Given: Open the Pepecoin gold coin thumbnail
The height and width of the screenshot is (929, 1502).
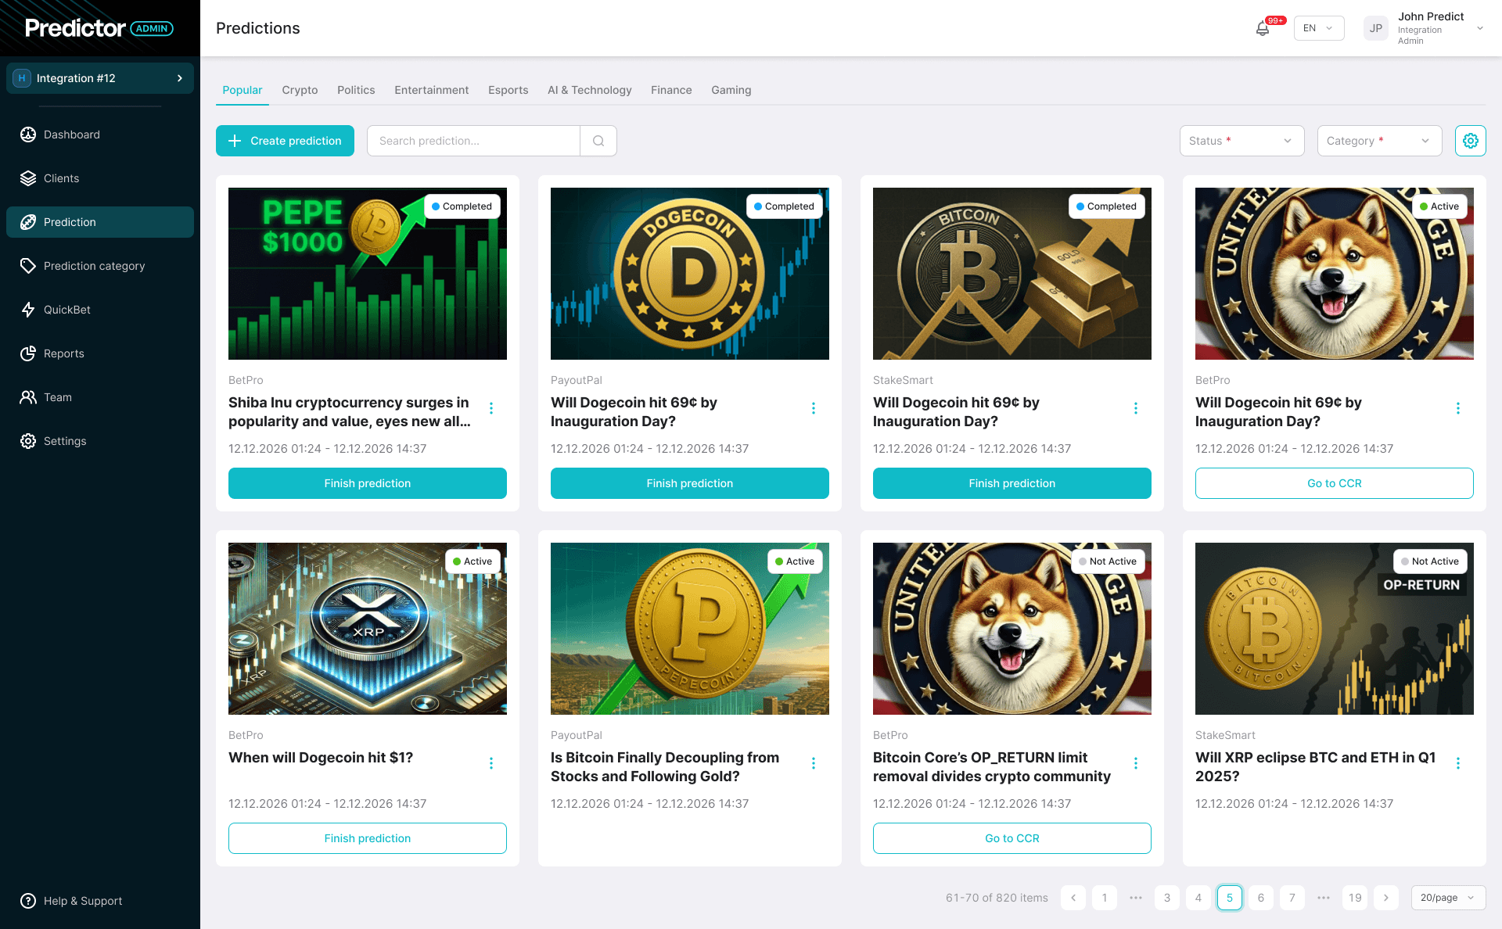Looking at the screenshot, I should [690, 629].
